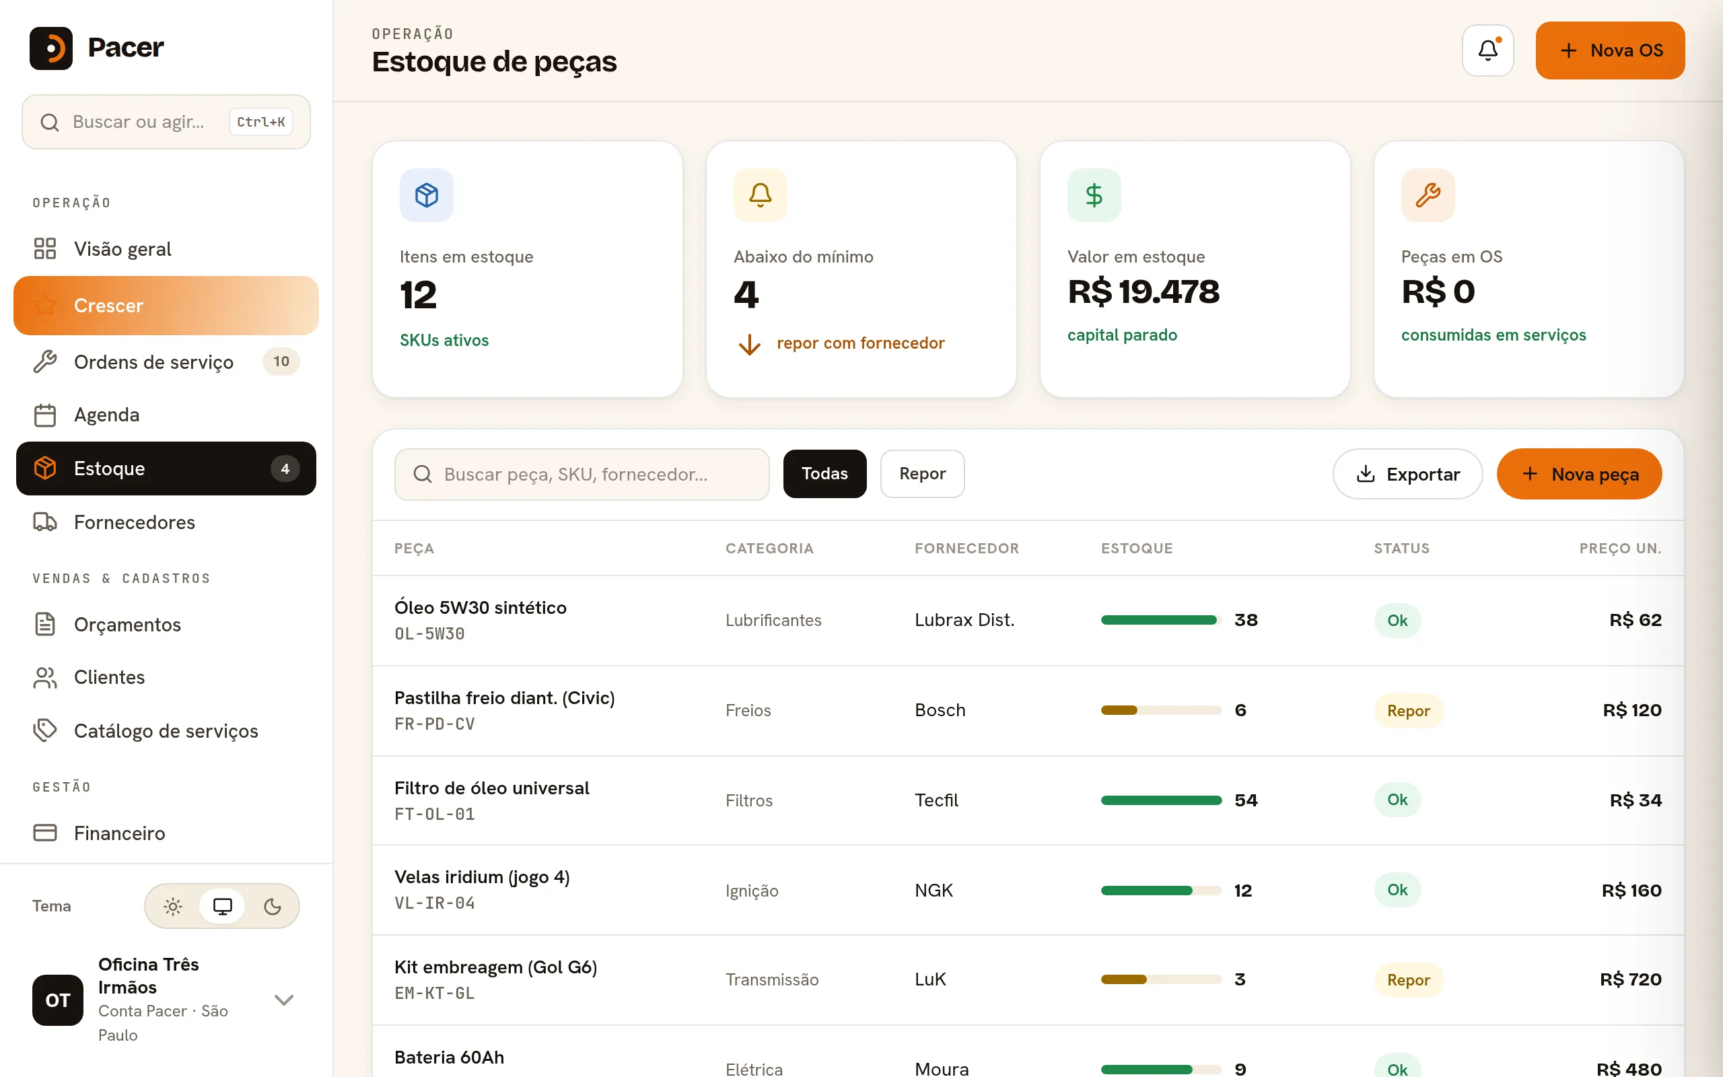The width and height of the screenshot is (1723, 1077).
Task: Click the Exportar button
Action: pyautogui.click(x=1407, y=474)
